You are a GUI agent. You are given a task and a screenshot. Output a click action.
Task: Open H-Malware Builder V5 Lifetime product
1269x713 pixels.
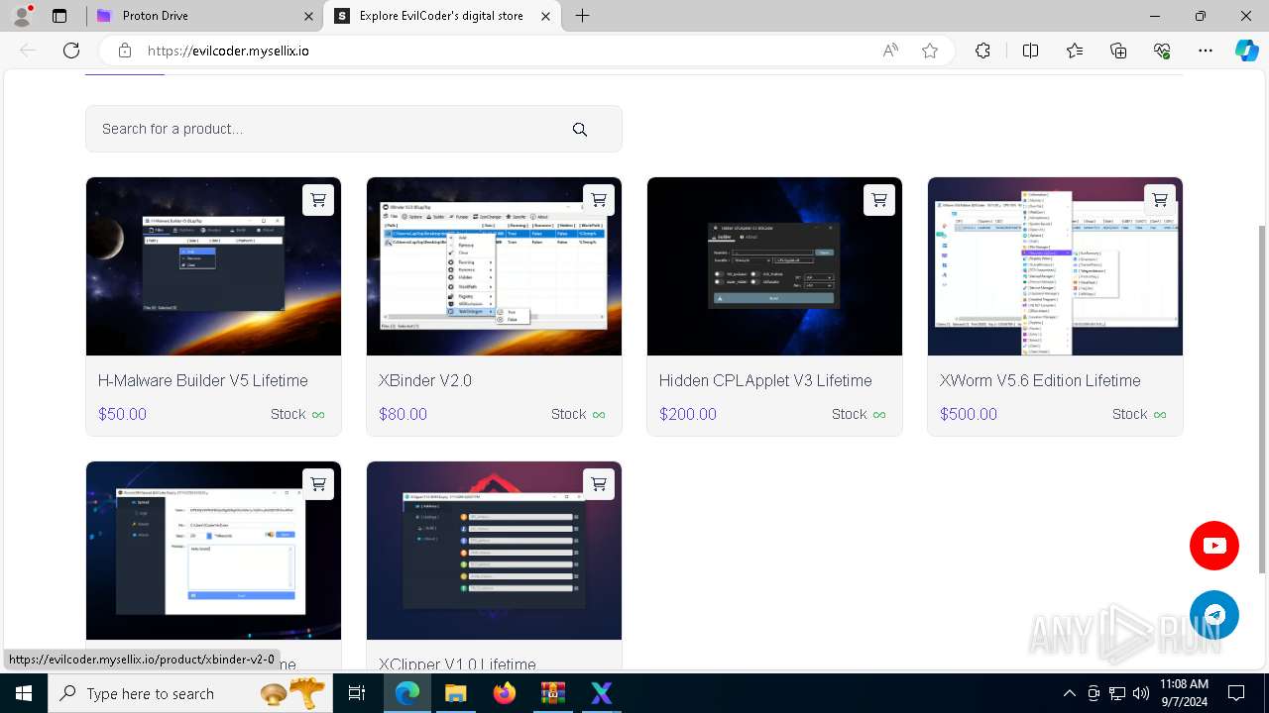click(202, 380)
